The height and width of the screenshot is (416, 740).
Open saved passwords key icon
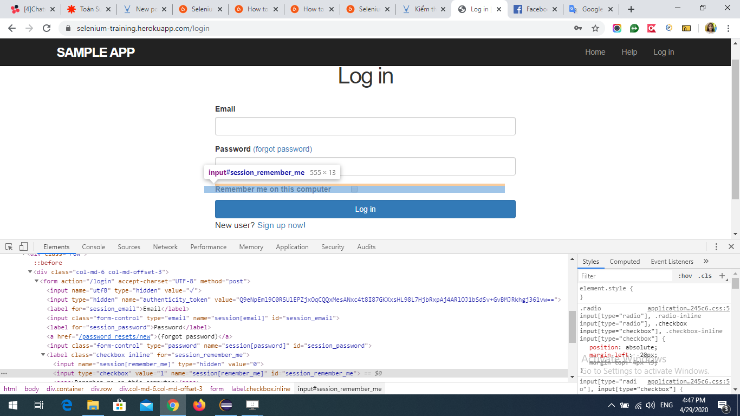coord(578,28)
